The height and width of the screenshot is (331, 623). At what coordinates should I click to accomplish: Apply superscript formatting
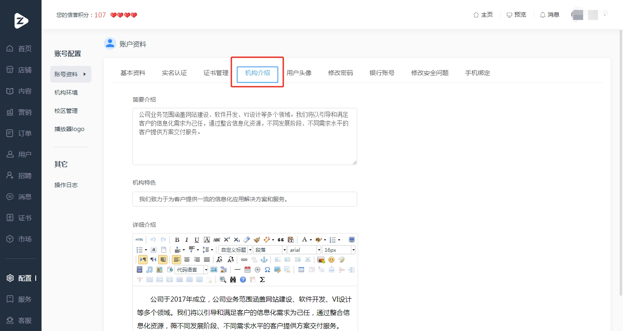[x=227, y=240]
